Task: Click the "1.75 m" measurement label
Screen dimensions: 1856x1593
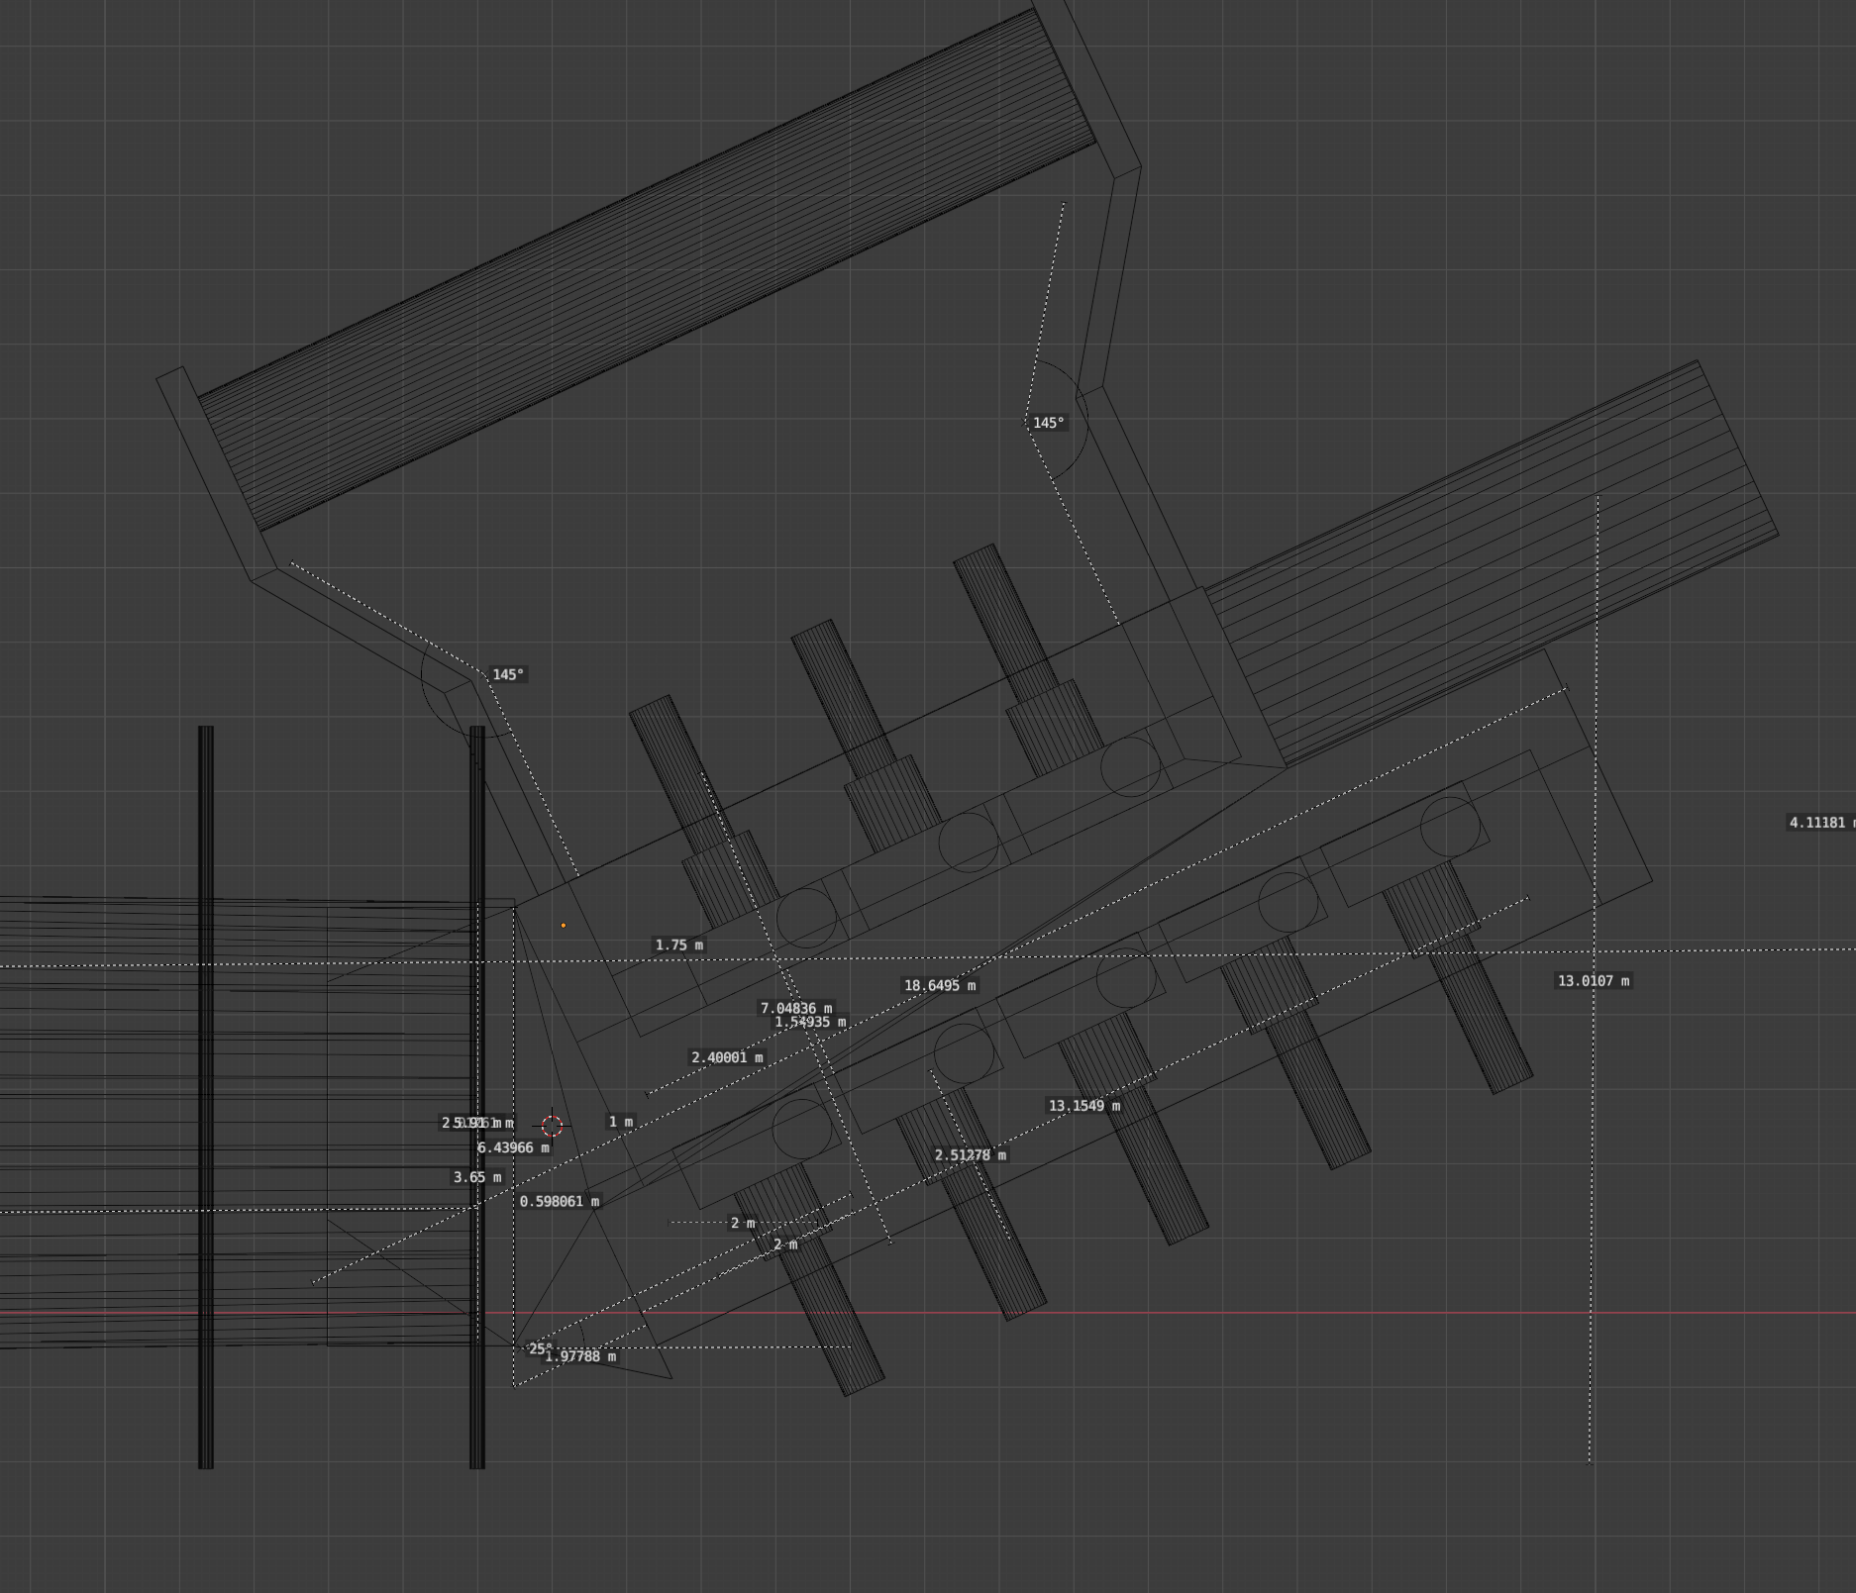Action: (679, 946)
